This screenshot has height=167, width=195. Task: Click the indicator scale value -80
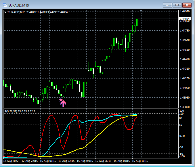pyautogui.click(x=181, y=154)
